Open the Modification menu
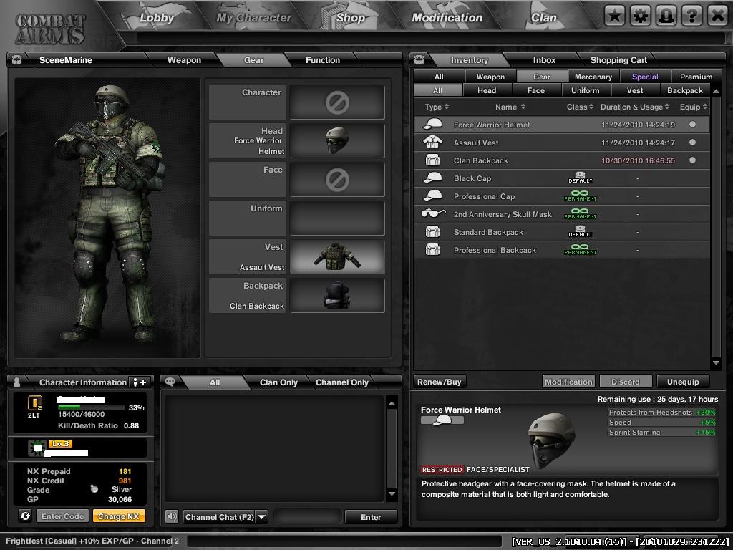The width and height of the screenshot is (733, 550). [447, 18]
